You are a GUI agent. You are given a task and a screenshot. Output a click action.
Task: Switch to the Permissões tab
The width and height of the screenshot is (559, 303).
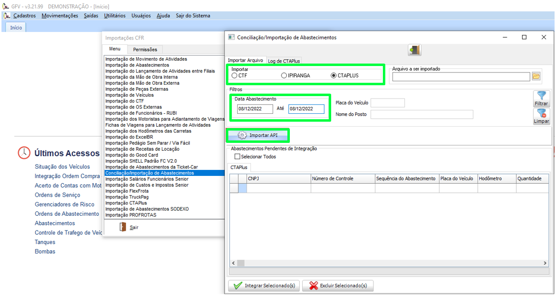[145, 50]
